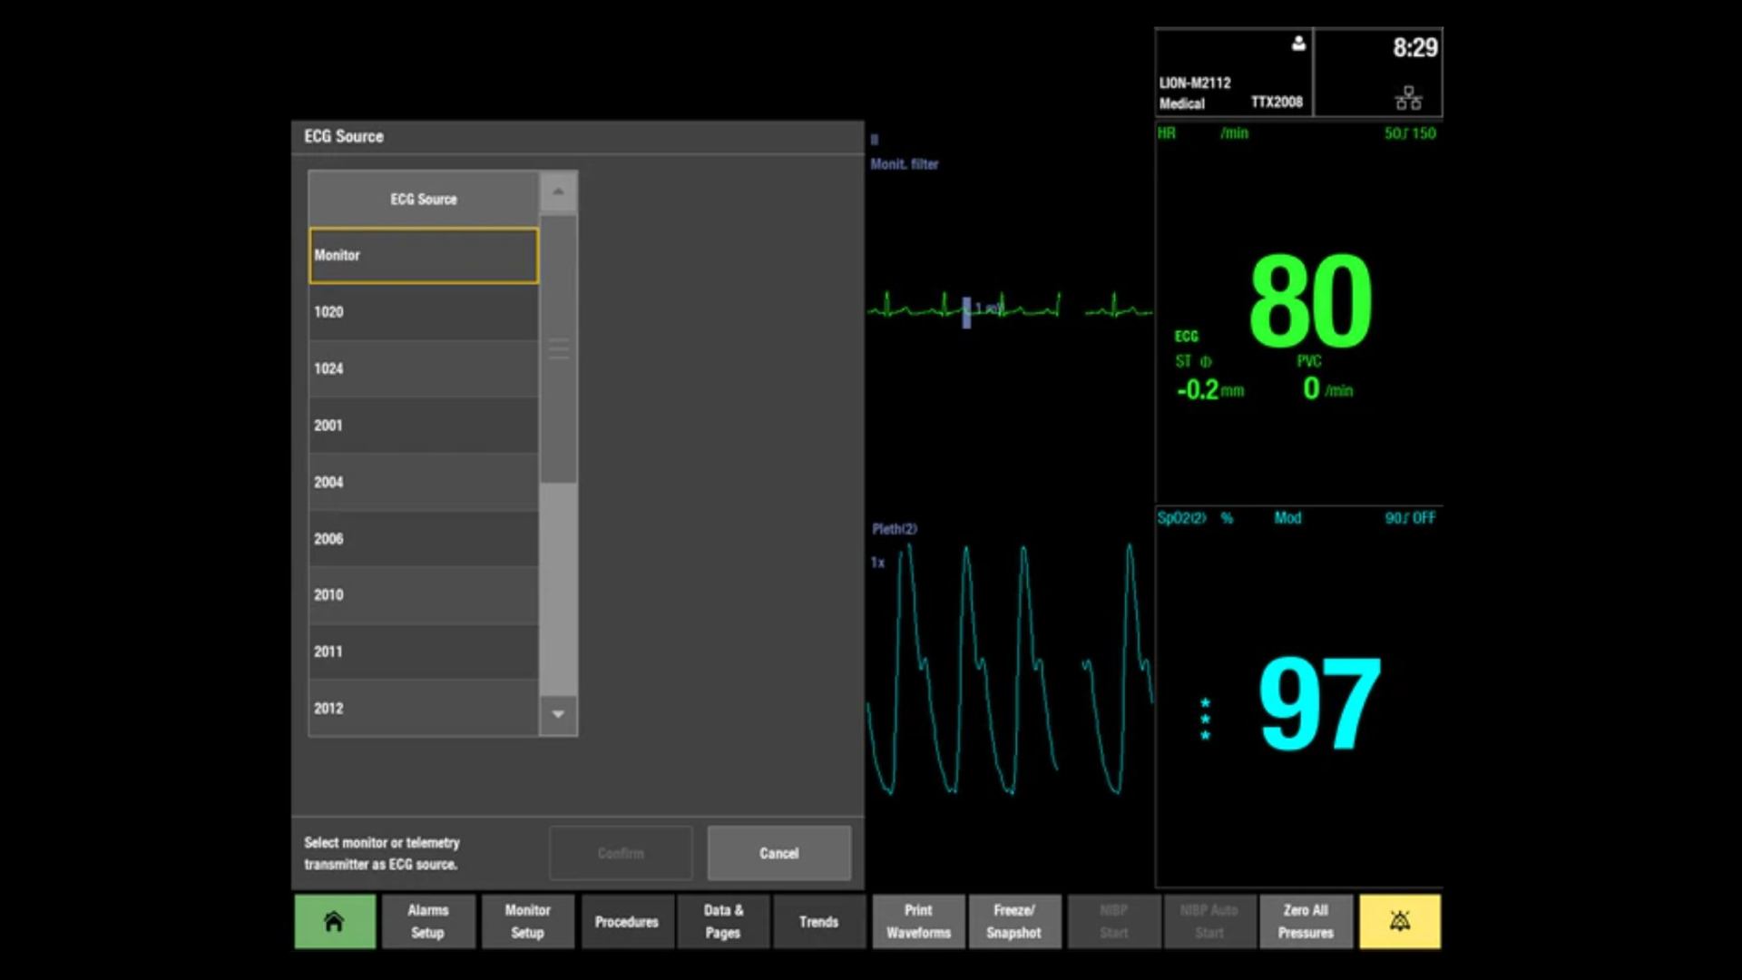Click Freeze/Snapshot to freeze waveforms
The width and height of the screenshot is (1742, 980).
pos(1014,921)
